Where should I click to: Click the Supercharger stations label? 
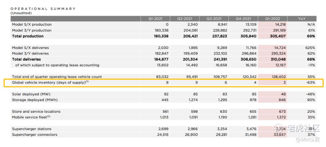coord(32,129)
